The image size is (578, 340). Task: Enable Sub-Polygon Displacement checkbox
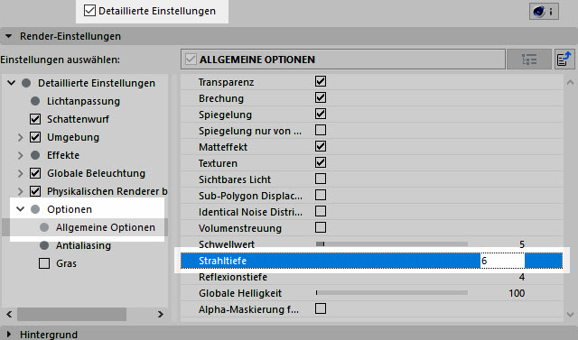coord(321,195)
